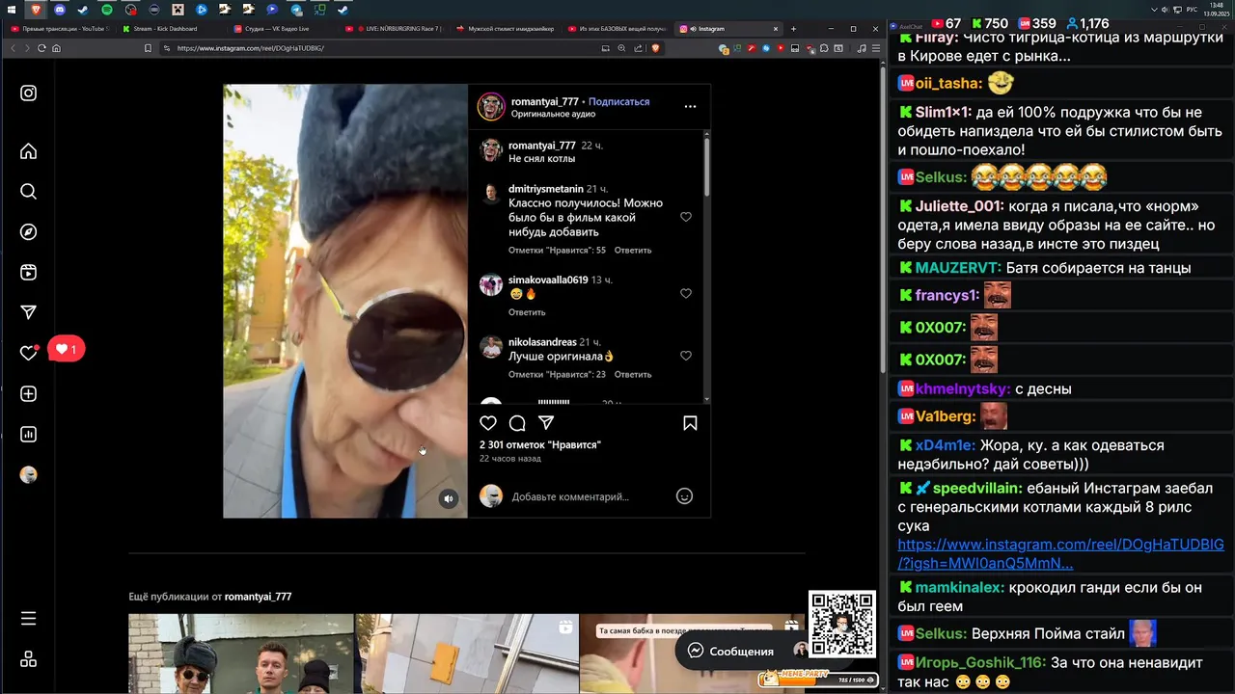
Task: Toggle the reel audio speaker button
Action: point(448,498)
